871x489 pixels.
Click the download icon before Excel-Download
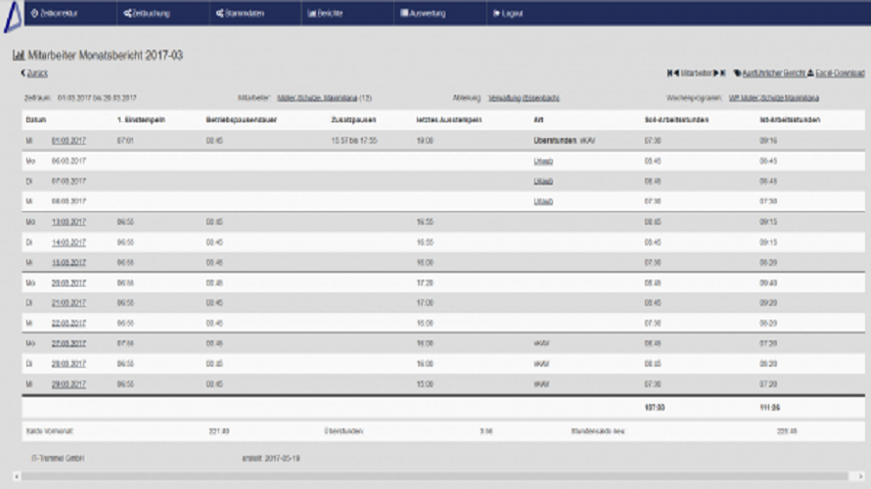coord(810,72)
